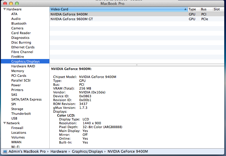
Task: Click the Video Card sort arrow indicator
Action: click(185, 9)
